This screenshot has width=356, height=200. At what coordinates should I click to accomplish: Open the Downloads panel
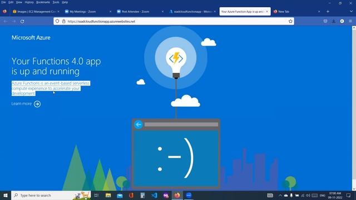334,21
